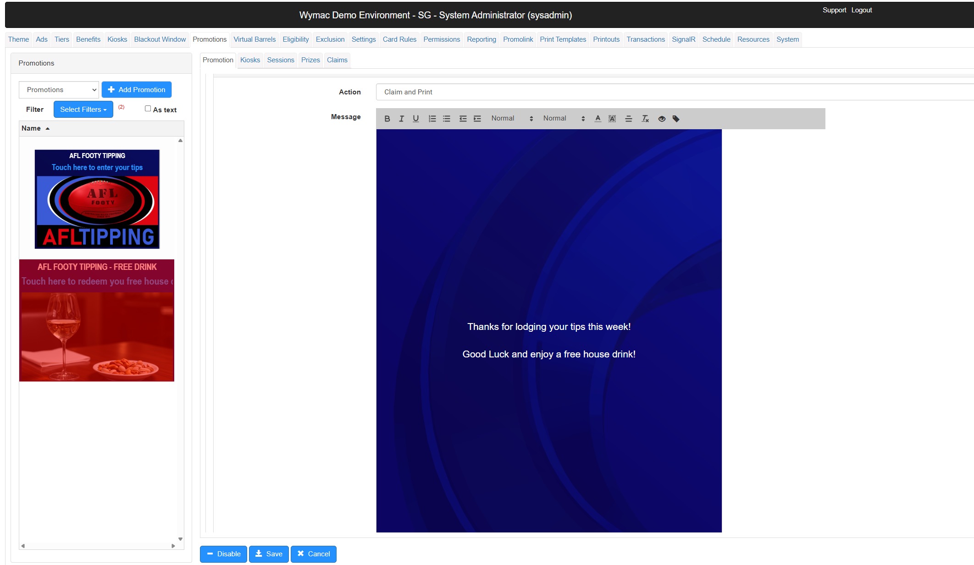Insert a bulleted list
The image size is (974, 565).
click(446, 119)
